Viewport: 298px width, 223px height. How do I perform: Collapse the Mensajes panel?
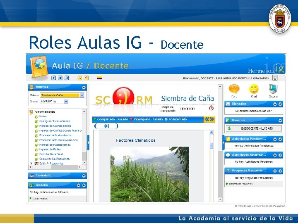pos(275,104)
